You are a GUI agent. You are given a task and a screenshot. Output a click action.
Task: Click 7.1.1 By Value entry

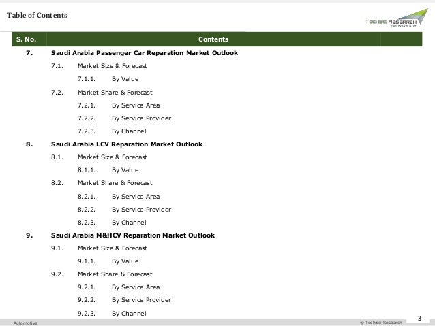(125, 79)
